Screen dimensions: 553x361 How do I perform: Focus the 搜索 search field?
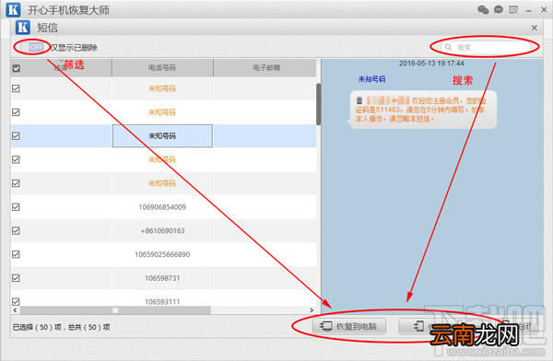(x=486, y=47)
